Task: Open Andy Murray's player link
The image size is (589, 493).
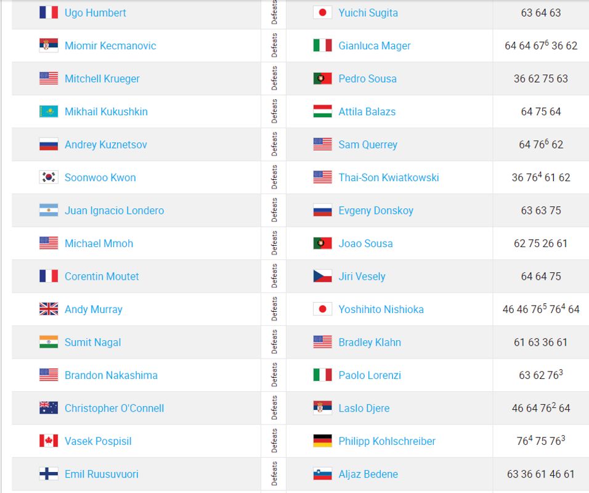Action: coord(94,309)
